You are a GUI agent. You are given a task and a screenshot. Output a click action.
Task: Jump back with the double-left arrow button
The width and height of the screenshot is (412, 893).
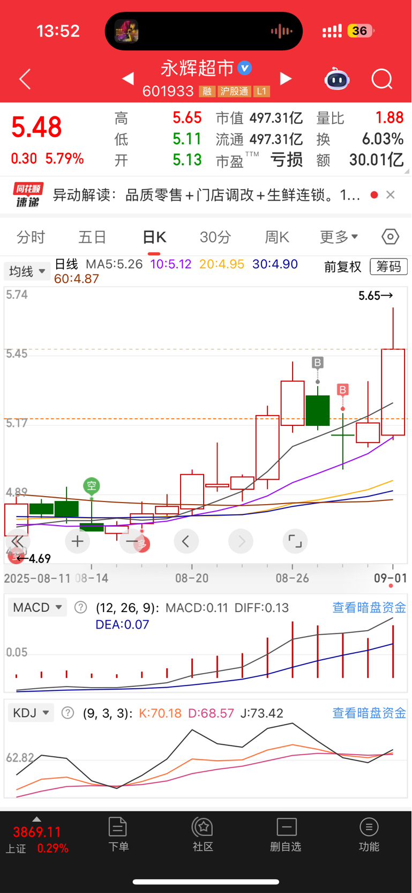click(17, 541)
